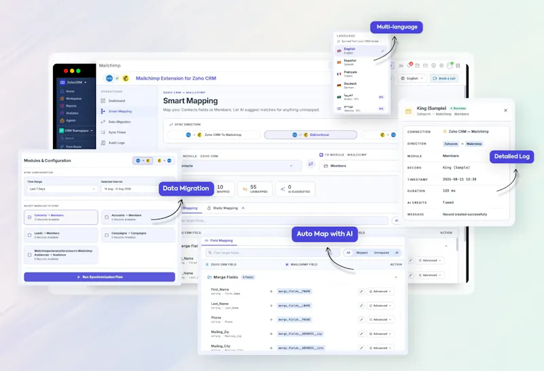Open the English language dropdown in the header
The width and height of the screenshot is (544, 371).
tap(412, 78)
